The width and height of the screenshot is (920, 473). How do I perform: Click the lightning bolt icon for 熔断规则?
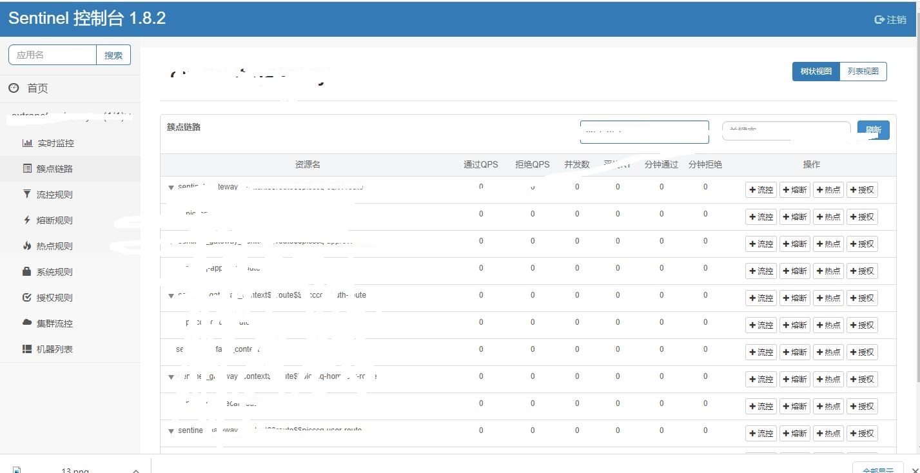[x=27, y=220]
